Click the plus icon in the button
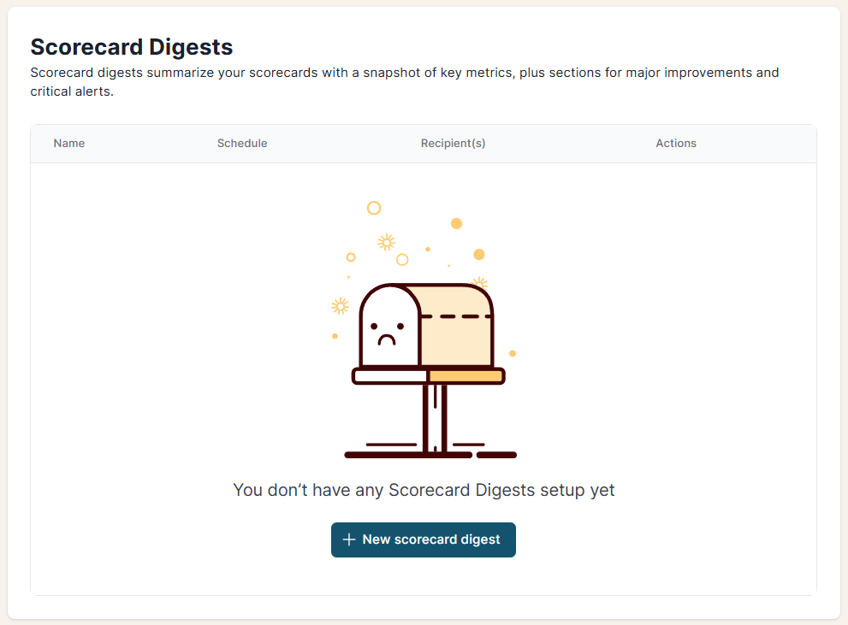This screenshot has width=848, height=625. [x=349, y=540]
